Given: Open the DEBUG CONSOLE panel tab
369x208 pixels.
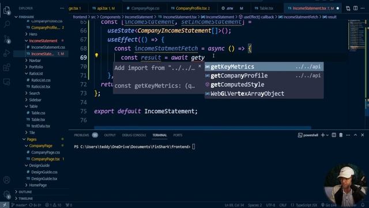Looking at the screenshot, I should point(134,135).
